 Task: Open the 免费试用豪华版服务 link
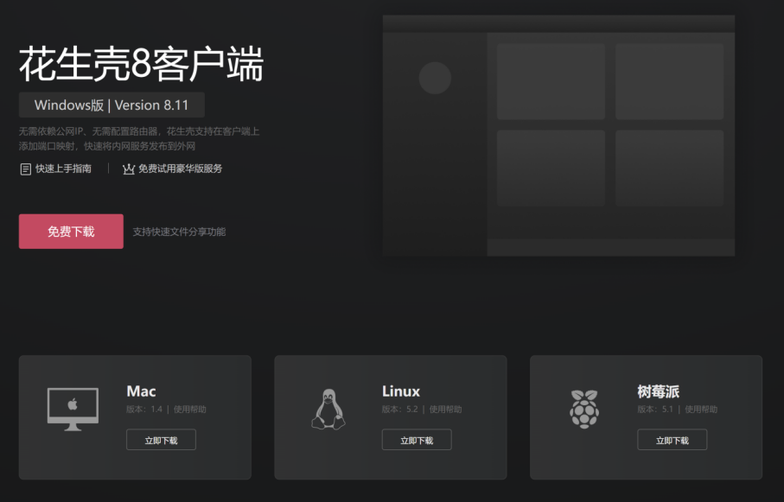181,169
